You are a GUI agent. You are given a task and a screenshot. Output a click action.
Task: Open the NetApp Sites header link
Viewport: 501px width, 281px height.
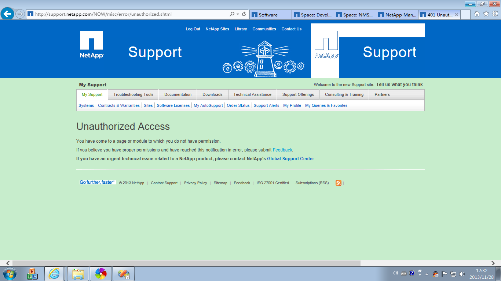[x=217, y=29]
